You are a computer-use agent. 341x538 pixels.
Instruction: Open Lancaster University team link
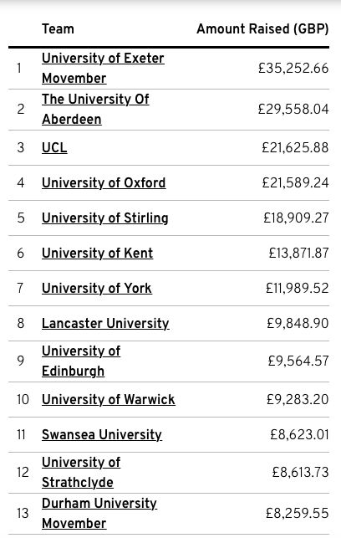point(105,323)
